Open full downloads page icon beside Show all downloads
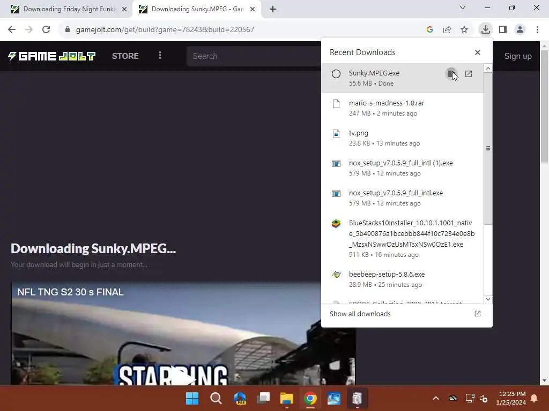 (478, 314)
